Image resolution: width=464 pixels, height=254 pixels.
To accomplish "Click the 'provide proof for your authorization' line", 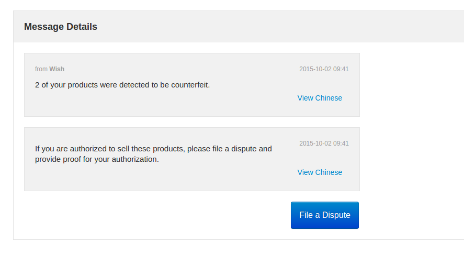I will click(97, 159).
